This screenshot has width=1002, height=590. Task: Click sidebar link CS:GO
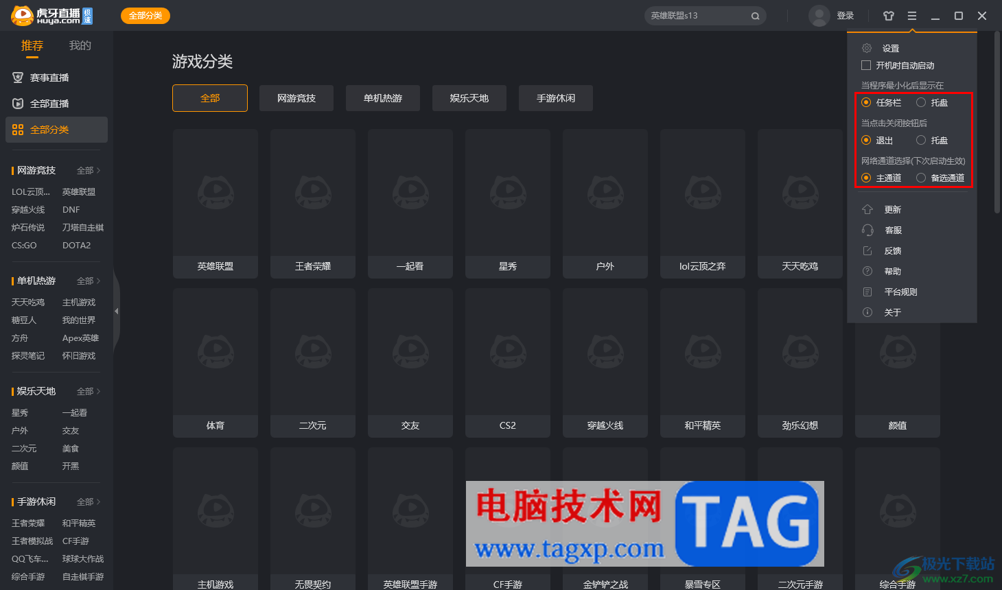pos(24,245)
